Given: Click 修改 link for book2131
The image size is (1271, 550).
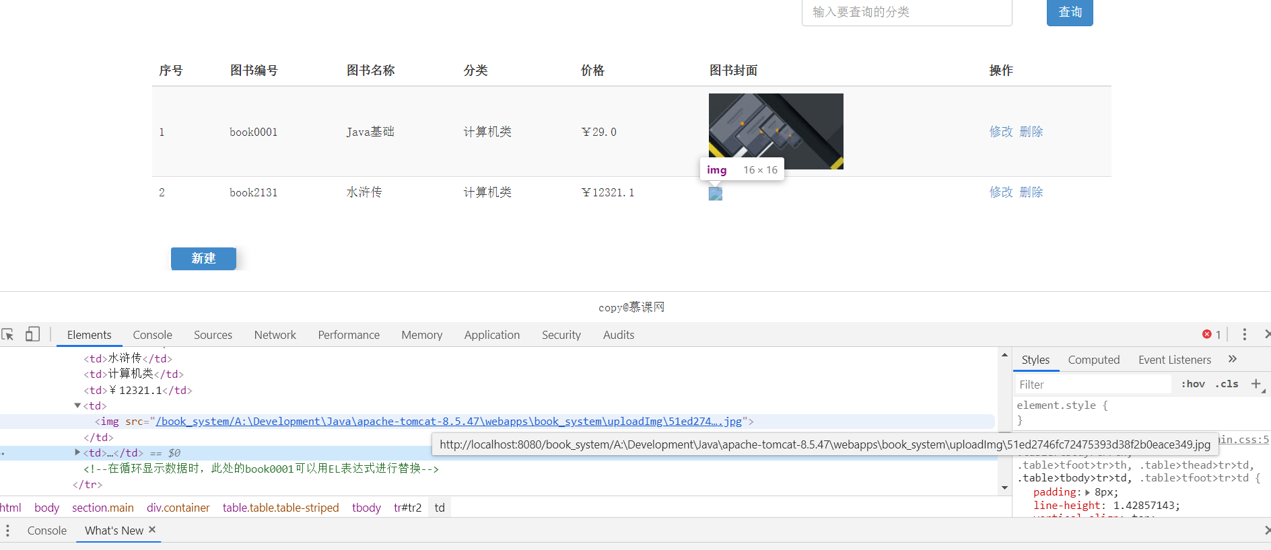Looking at the screenshot, I should pos(1001,192).
